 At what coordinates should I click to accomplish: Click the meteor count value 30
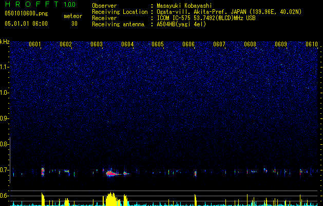[74, 24]
